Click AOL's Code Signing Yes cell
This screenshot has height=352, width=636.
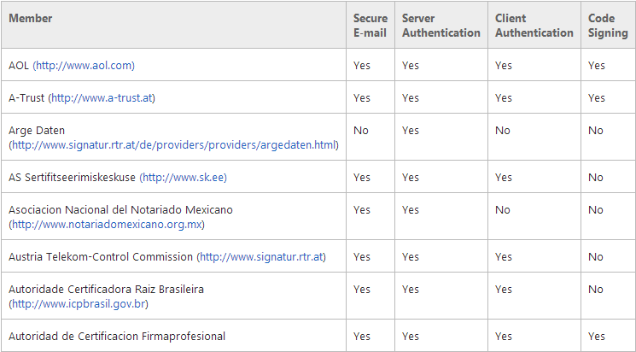(x=608, y=65)
